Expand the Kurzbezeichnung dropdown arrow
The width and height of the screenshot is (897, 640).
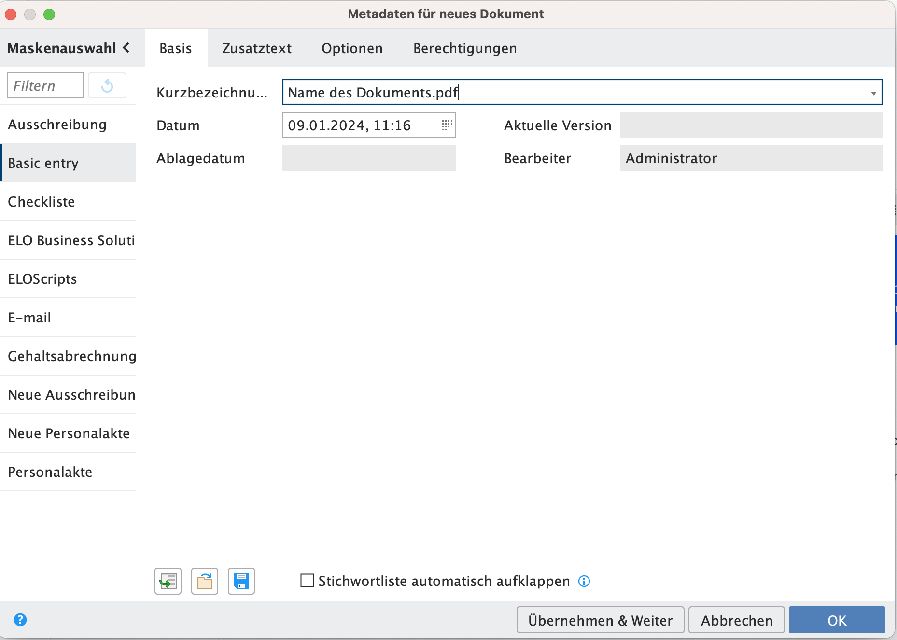(x=873, y=93)
